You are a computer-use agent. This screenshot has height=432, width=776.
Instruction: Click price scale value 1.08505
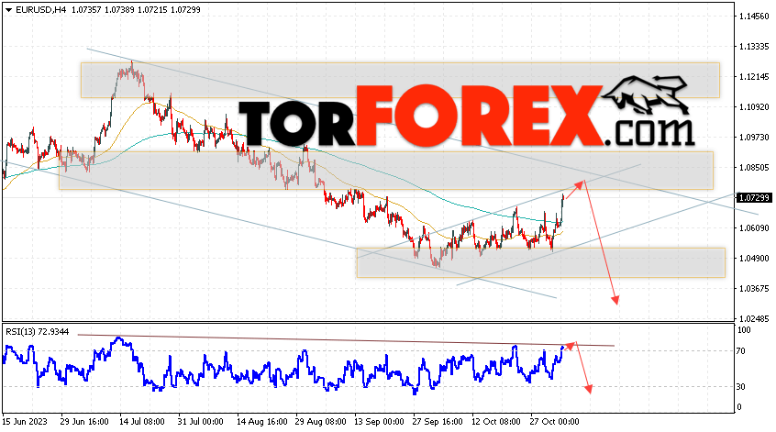click(754, 167)
